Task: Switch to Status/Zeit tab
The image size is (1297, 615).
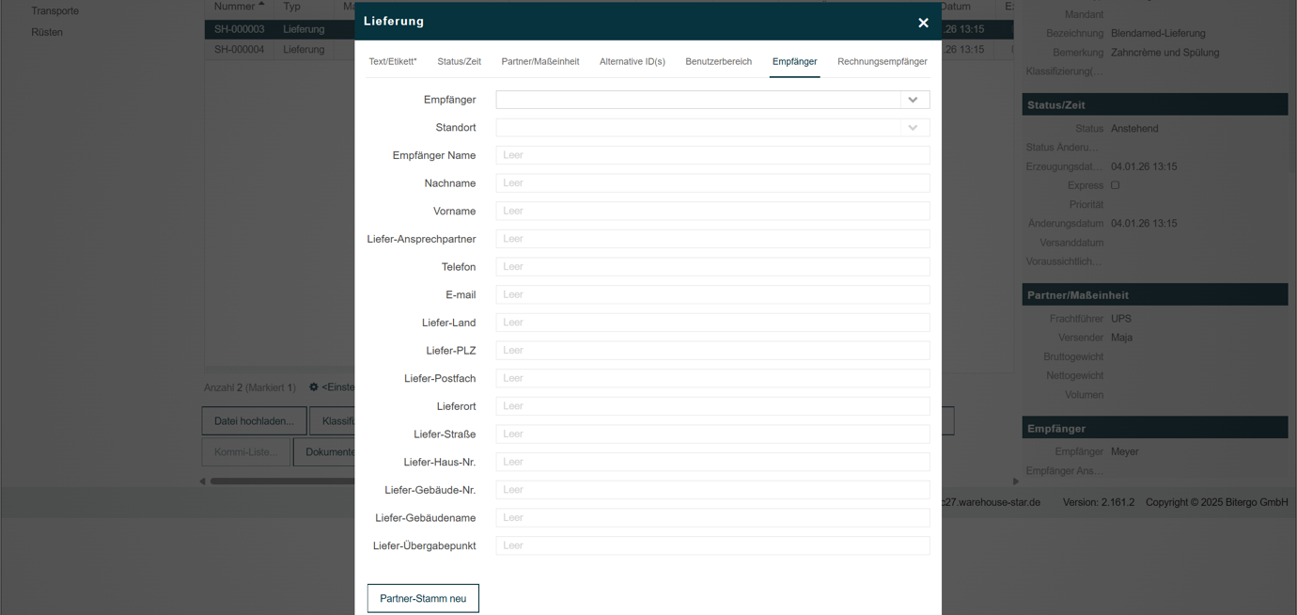Action: tap(459, 61)
